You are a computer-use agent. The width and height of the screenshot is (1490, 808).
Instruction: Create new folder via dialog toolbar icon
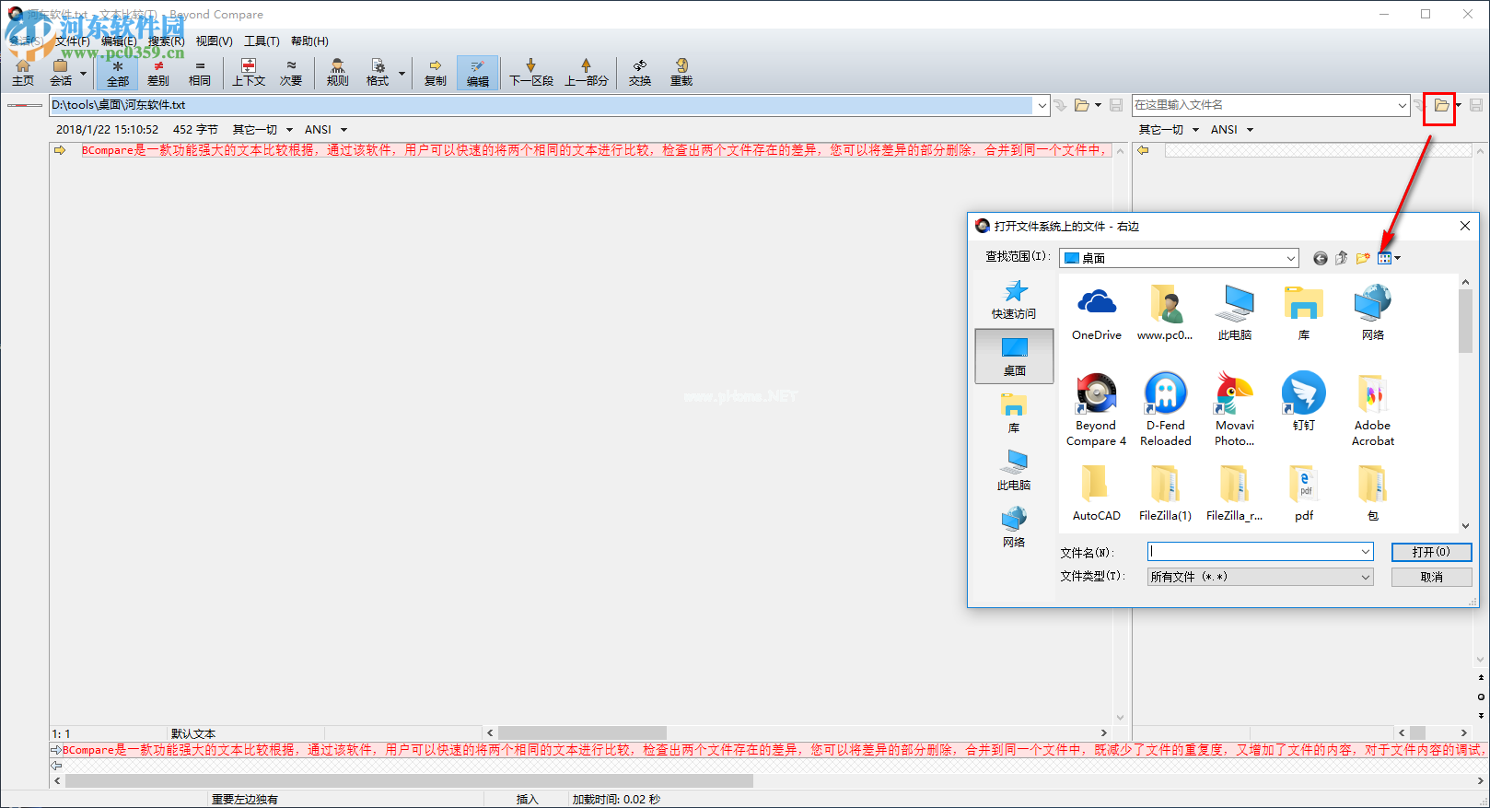pyautogui.click(x=1363, y=258)
